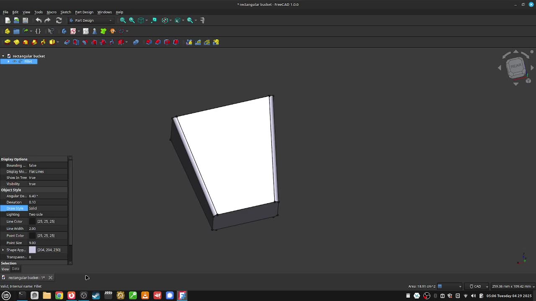Open the What's This help pointer
Viewport: 536px width, 301px height.
point(51,31)
